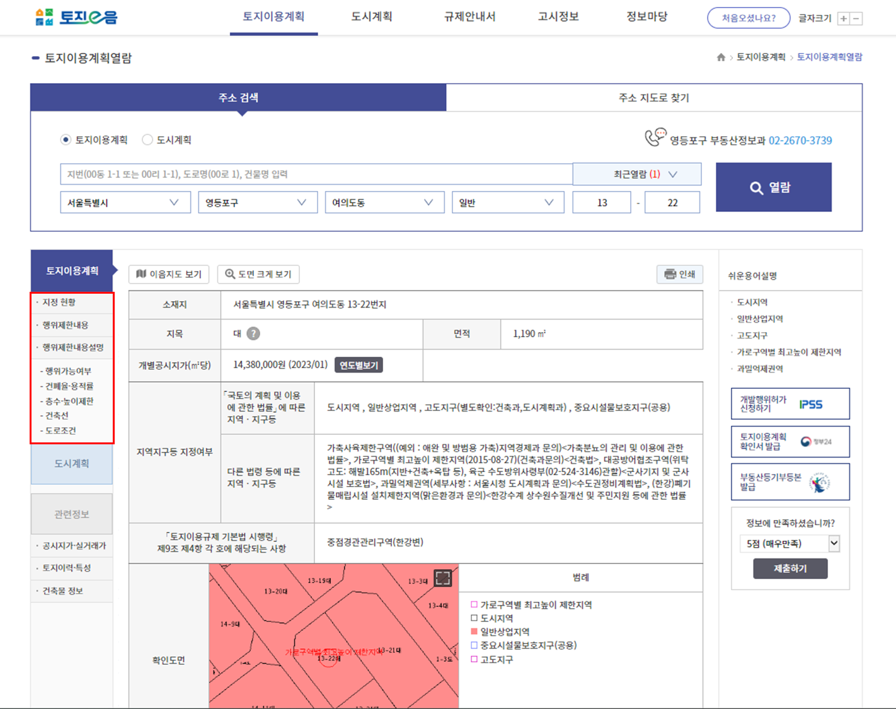896x709 pixels.
Task: Click the phone consultation icon
Action: point(655,137)
